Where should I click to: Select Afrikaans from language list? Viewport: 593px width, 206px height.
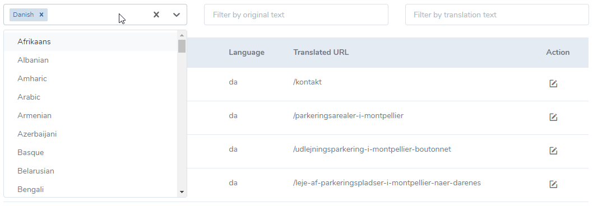tap(91, 41)
